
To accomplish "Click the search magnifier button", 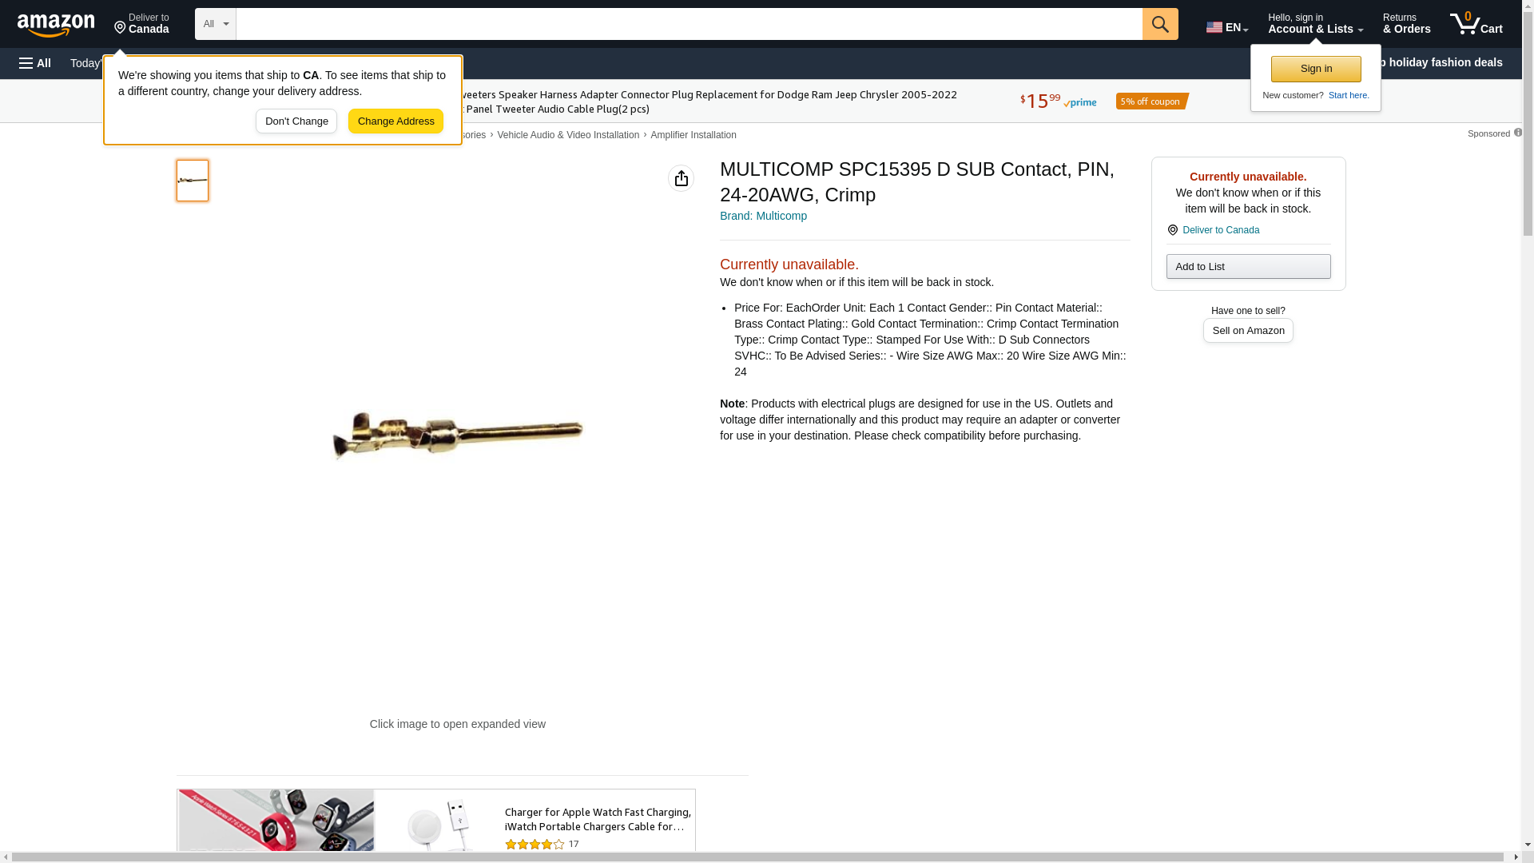I will click(x=1160, y=24).
